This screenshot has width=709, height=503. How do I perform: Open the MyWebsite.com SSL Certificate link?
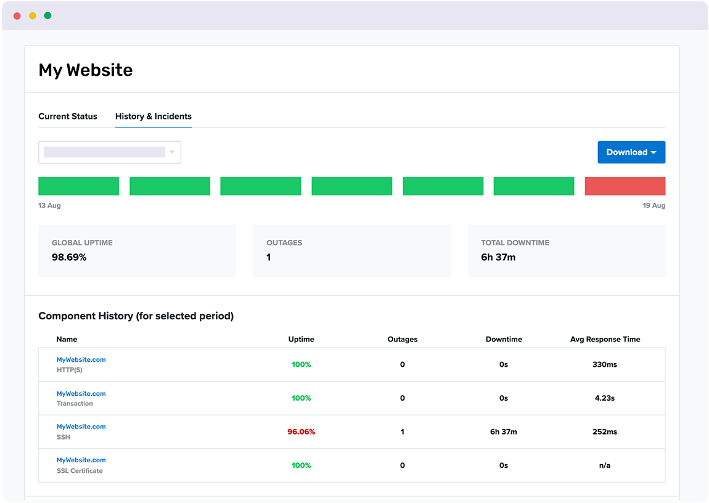81,460
